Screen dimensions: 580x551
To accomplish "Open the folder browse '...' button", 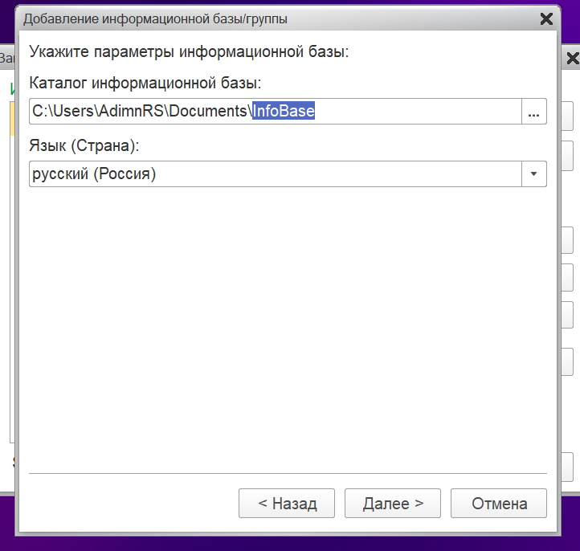I will [x=534, y=112].
